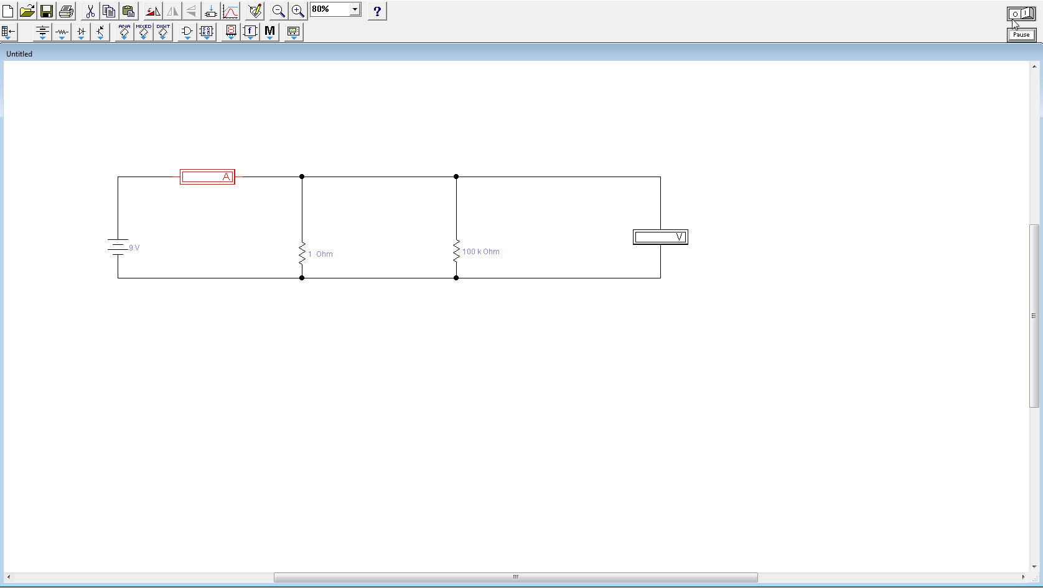
Task: Flip component vertically
Action: click(192, 11)
